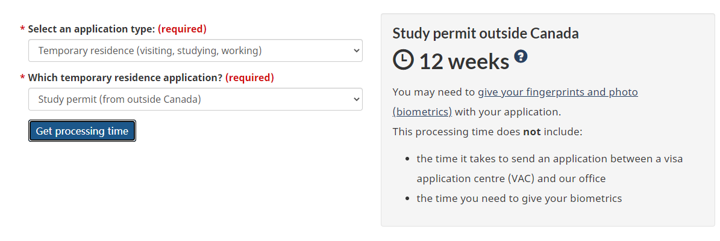
Task: Click the red asterisk before "Select an application type"
Action: (x=23, y=29)
